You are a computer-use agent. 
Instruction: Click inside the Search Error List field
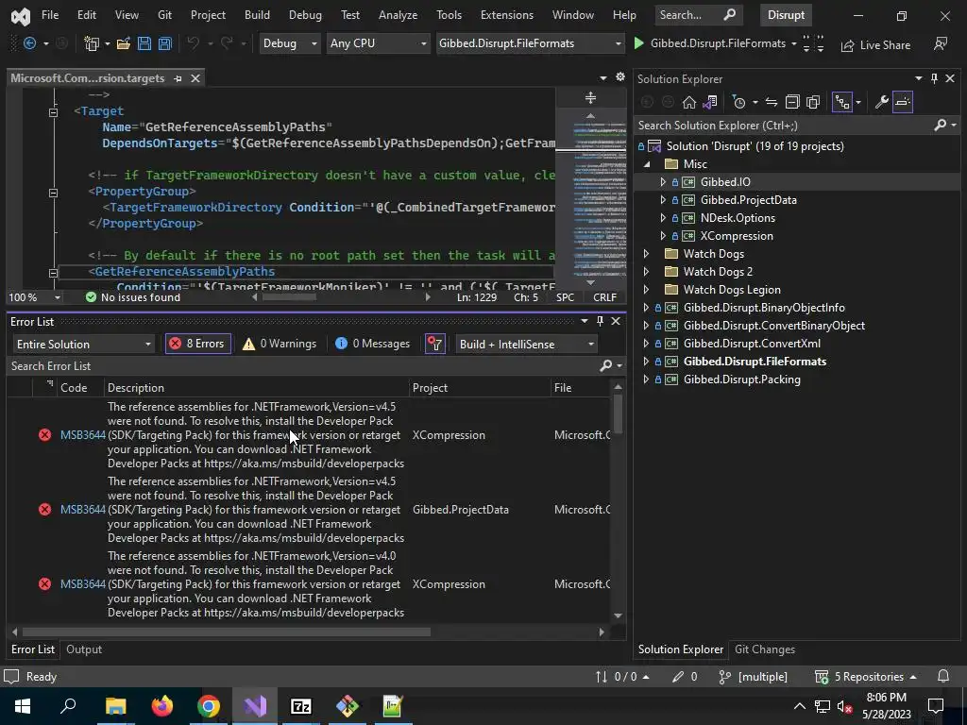(302, 365)
